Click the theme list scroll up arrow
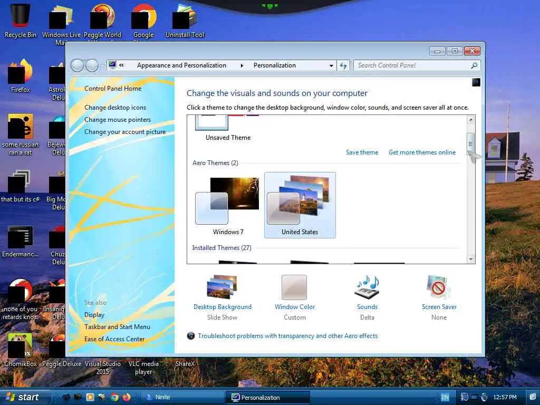Screen dimensions: 540x405 pyautogui.click(x=471, y=120)
